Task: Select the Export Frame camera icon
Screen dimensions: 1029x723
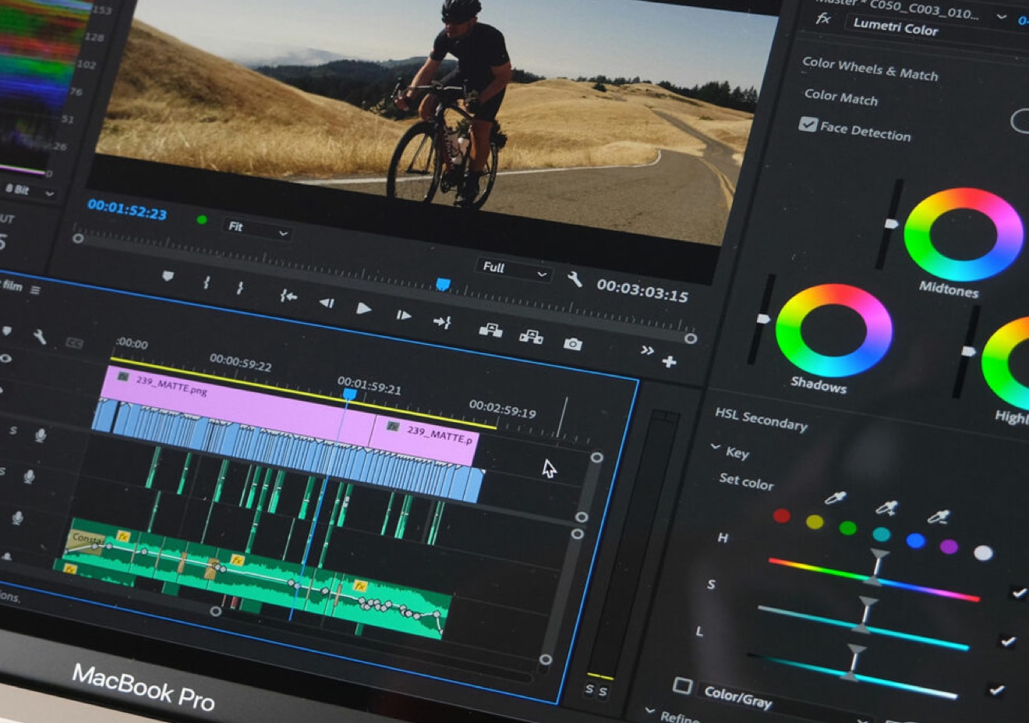Action: 573,343
